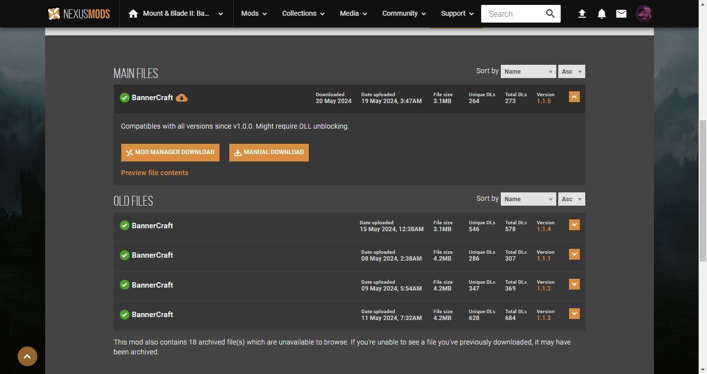Open the Support menu
Screen dimensions: 707x374
click(x=457, y=14)
